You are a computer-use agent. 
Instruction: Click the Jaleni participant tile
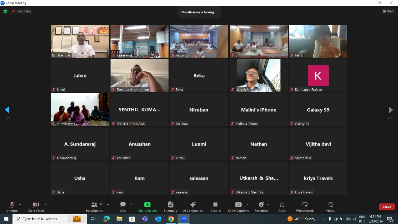tap(80, 76)
